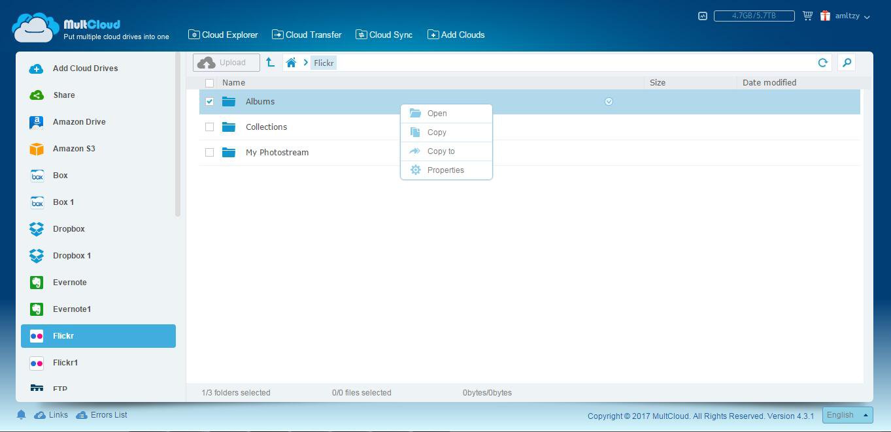Open the Dropbox 1 drive
Image resolution: width=891 pixels, height=432 pixels.
[98, 256]
